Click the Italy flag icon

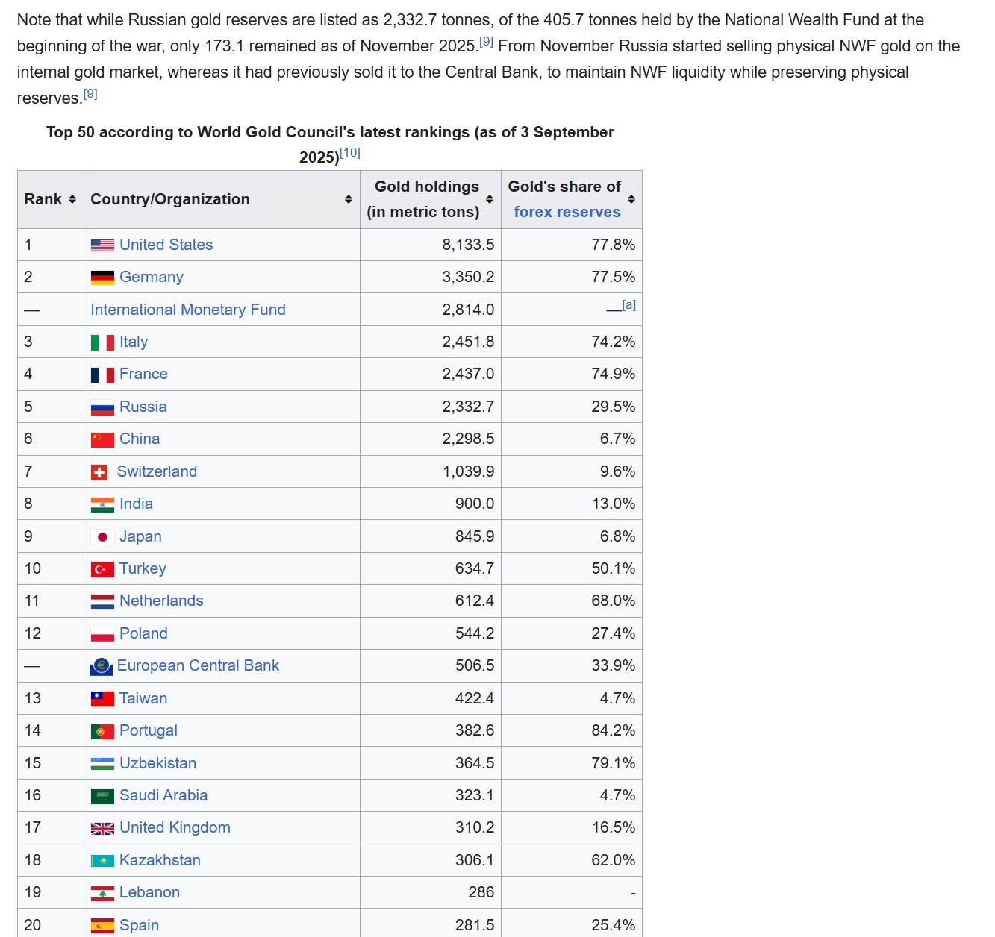point(102,342)
